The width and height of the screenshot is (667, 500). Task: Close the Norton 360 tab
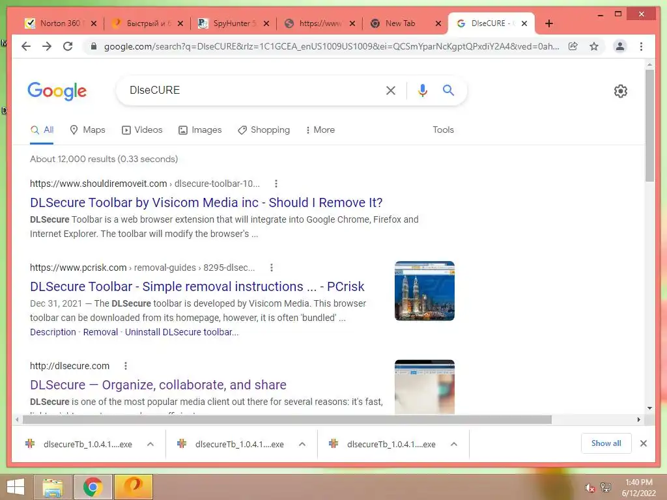[94, 23]
